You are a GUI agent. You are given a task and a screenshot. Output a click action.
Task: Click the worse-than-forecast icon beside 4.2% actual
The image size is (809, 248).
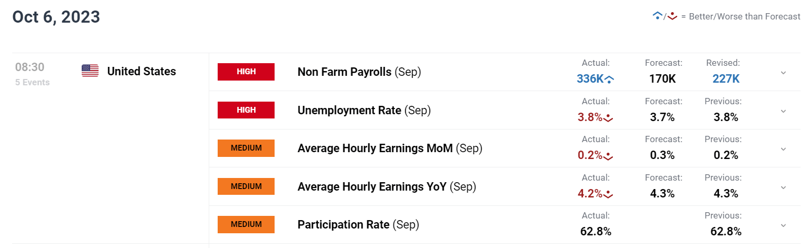pos(608,194)
